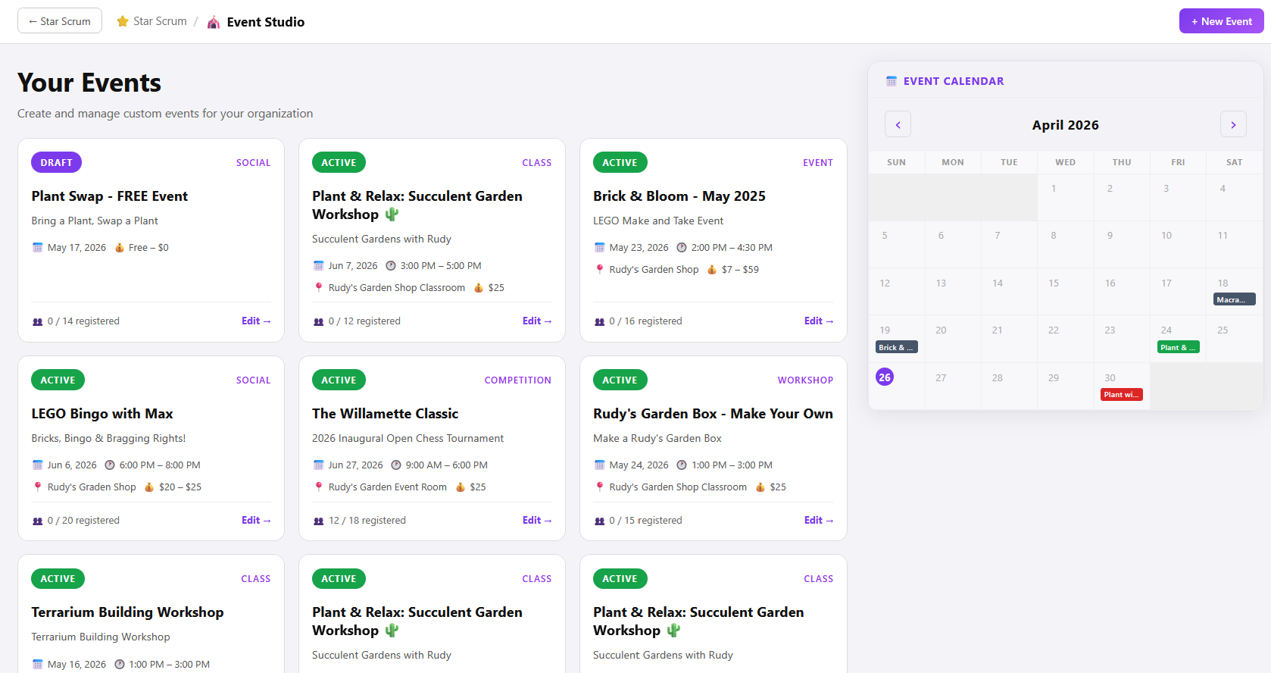Viewport: 1271px width, 673px height.
Task: Click the location pin next to Rudy's Graden Shop
Action: coord(37,487)
